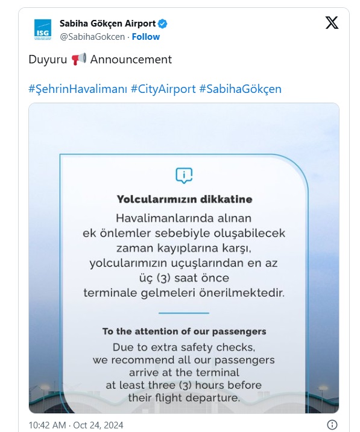Click the red megaphone emoji

coord(79,59)
